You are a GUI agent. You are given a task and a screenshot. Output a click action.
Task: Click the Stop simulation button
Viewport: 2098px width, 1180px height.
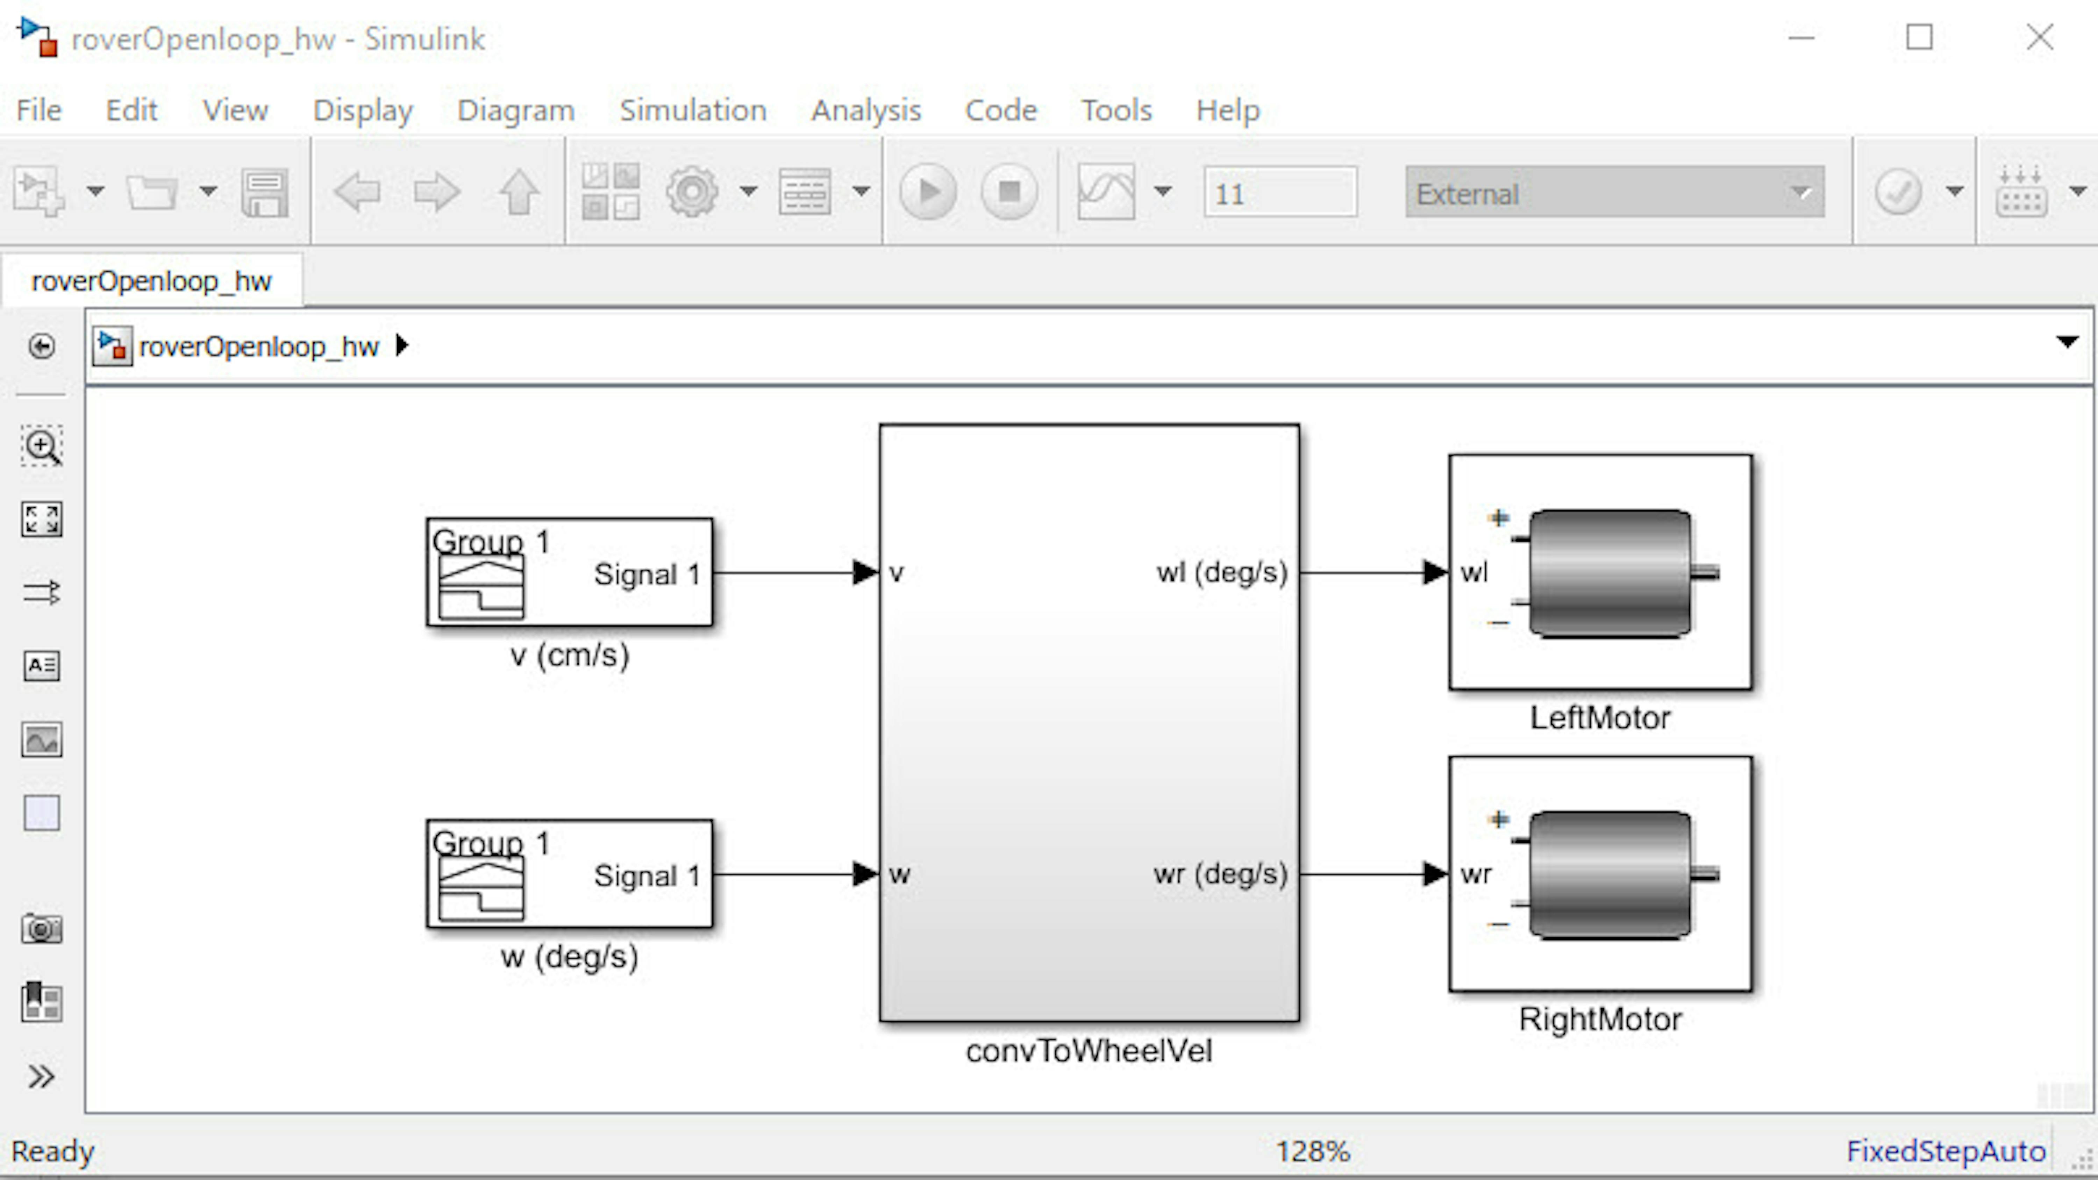[x=1009, y=192]
